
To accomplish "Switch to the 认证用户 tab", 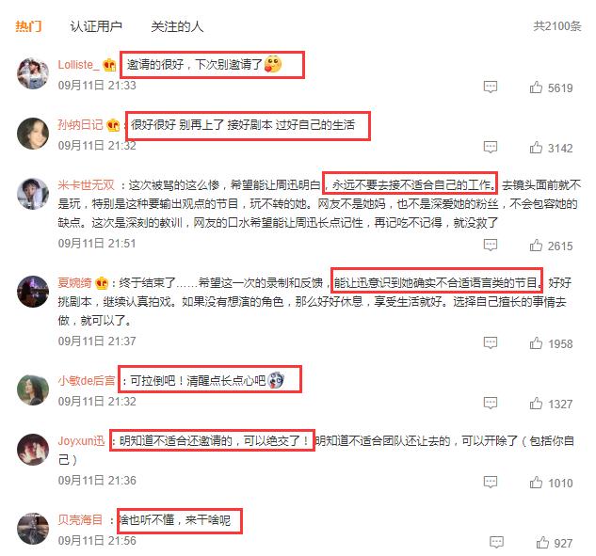I will (96, 26).
